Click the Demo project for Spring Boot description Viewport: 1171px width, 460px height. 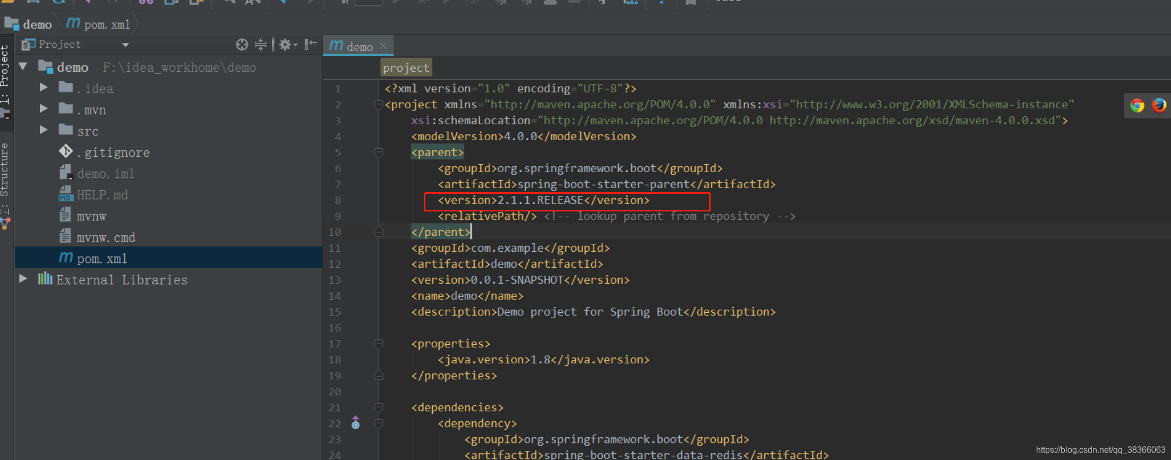[x=590, y=312]
